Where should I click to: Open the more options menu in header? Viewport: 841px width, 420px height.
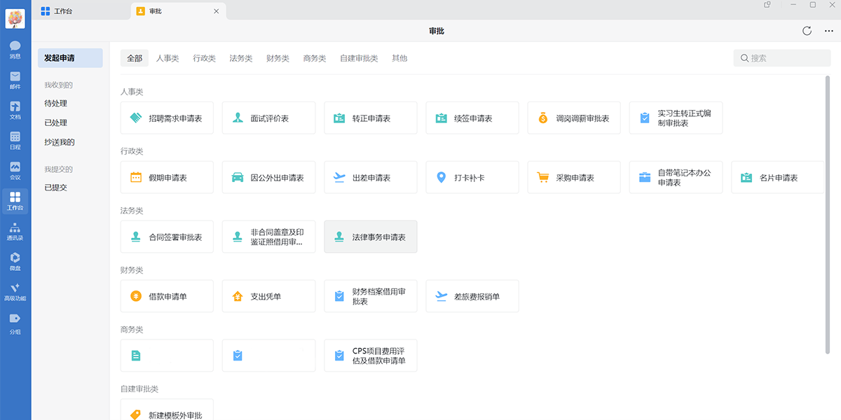point(827,31)
